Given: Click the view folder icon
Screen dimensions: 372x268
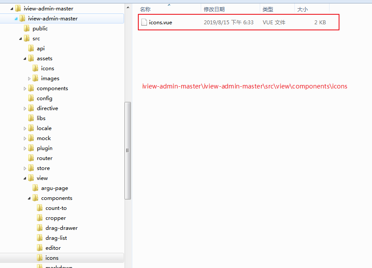Looking at the screenshot, I should 31,178.
